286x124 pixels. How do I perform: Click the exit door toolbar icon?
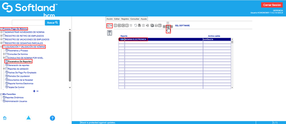147,25
